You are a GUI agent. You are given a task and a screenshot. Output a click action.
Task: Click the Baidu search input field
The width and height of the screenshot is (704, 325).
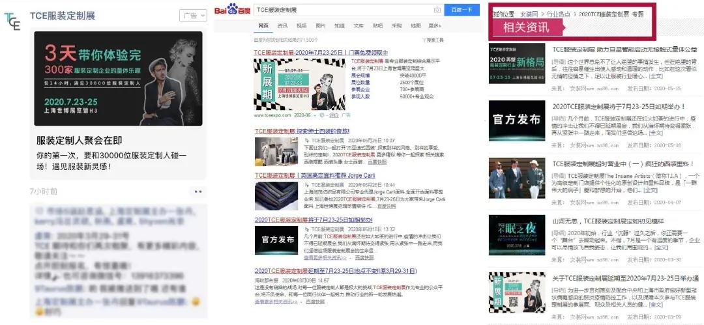(x=342, y=10)
